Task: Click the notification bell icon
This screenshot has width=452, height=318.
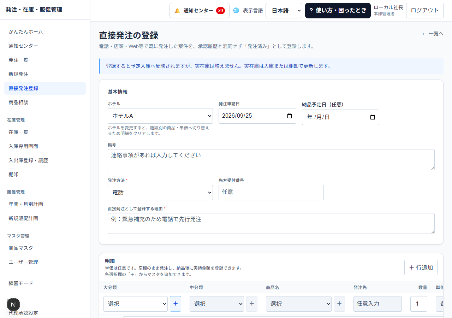Action: [177, 11]
